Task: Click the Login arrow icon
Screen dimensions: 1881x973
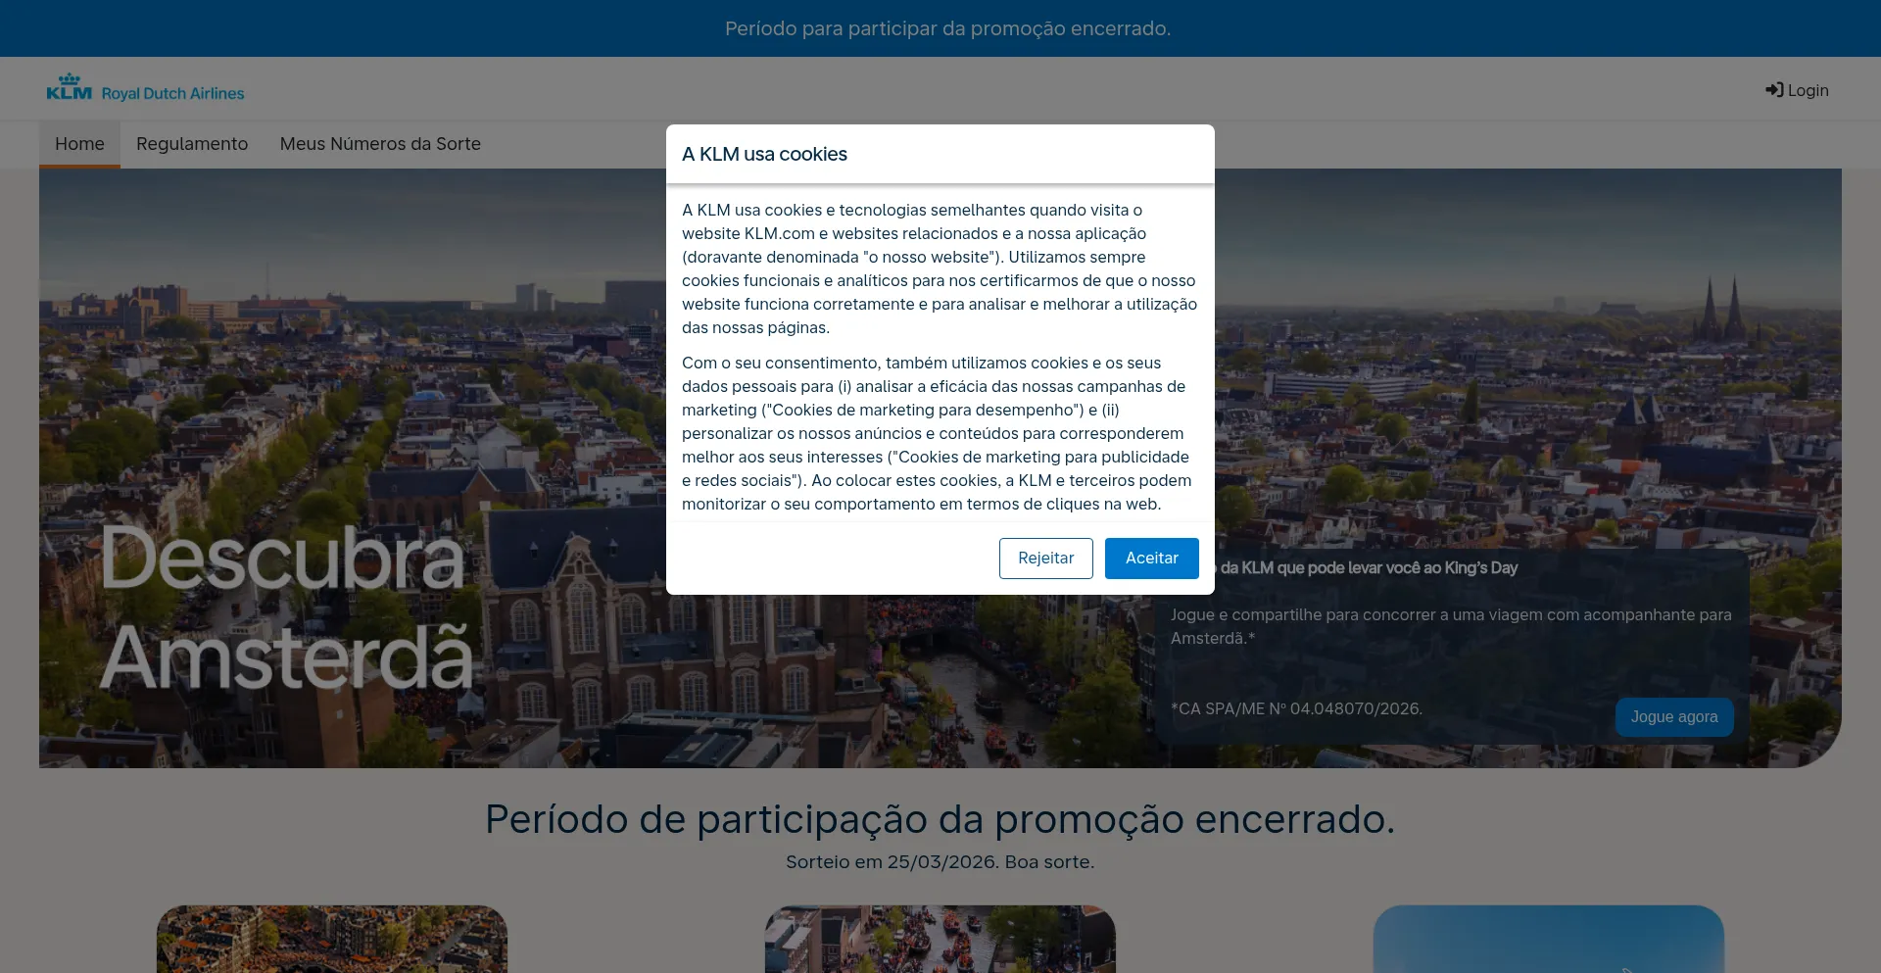Action: 1774,90
